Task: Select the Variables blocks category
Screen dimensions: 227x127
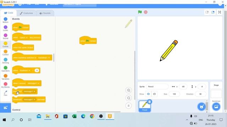Action: [6, 77]
